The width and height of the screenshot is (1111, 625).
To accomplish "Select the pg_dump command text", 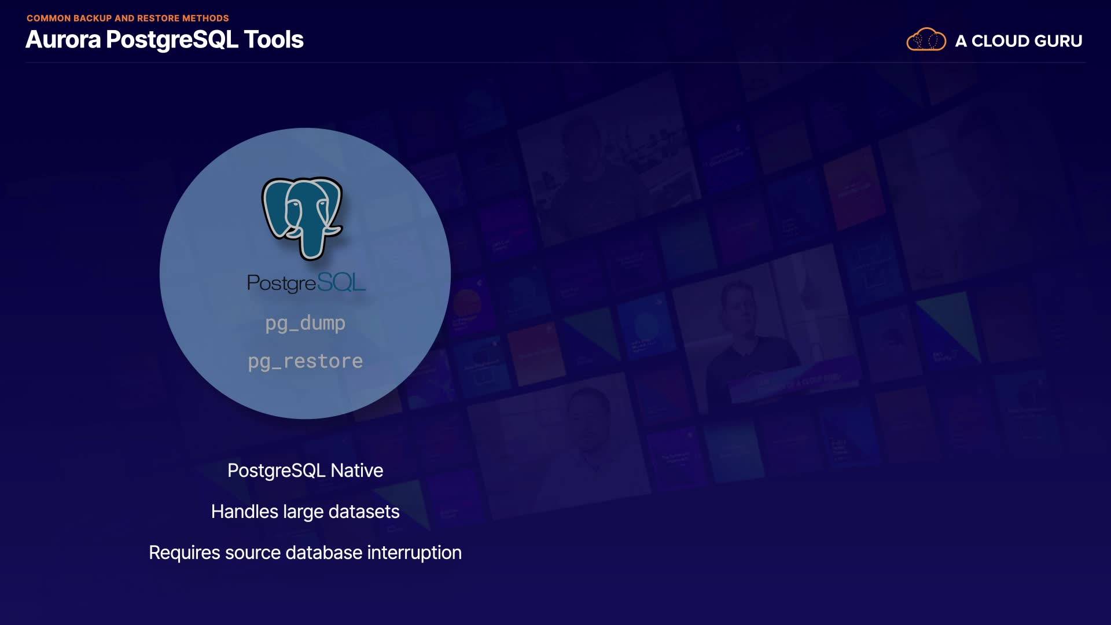I will click(x=305, y=323).
